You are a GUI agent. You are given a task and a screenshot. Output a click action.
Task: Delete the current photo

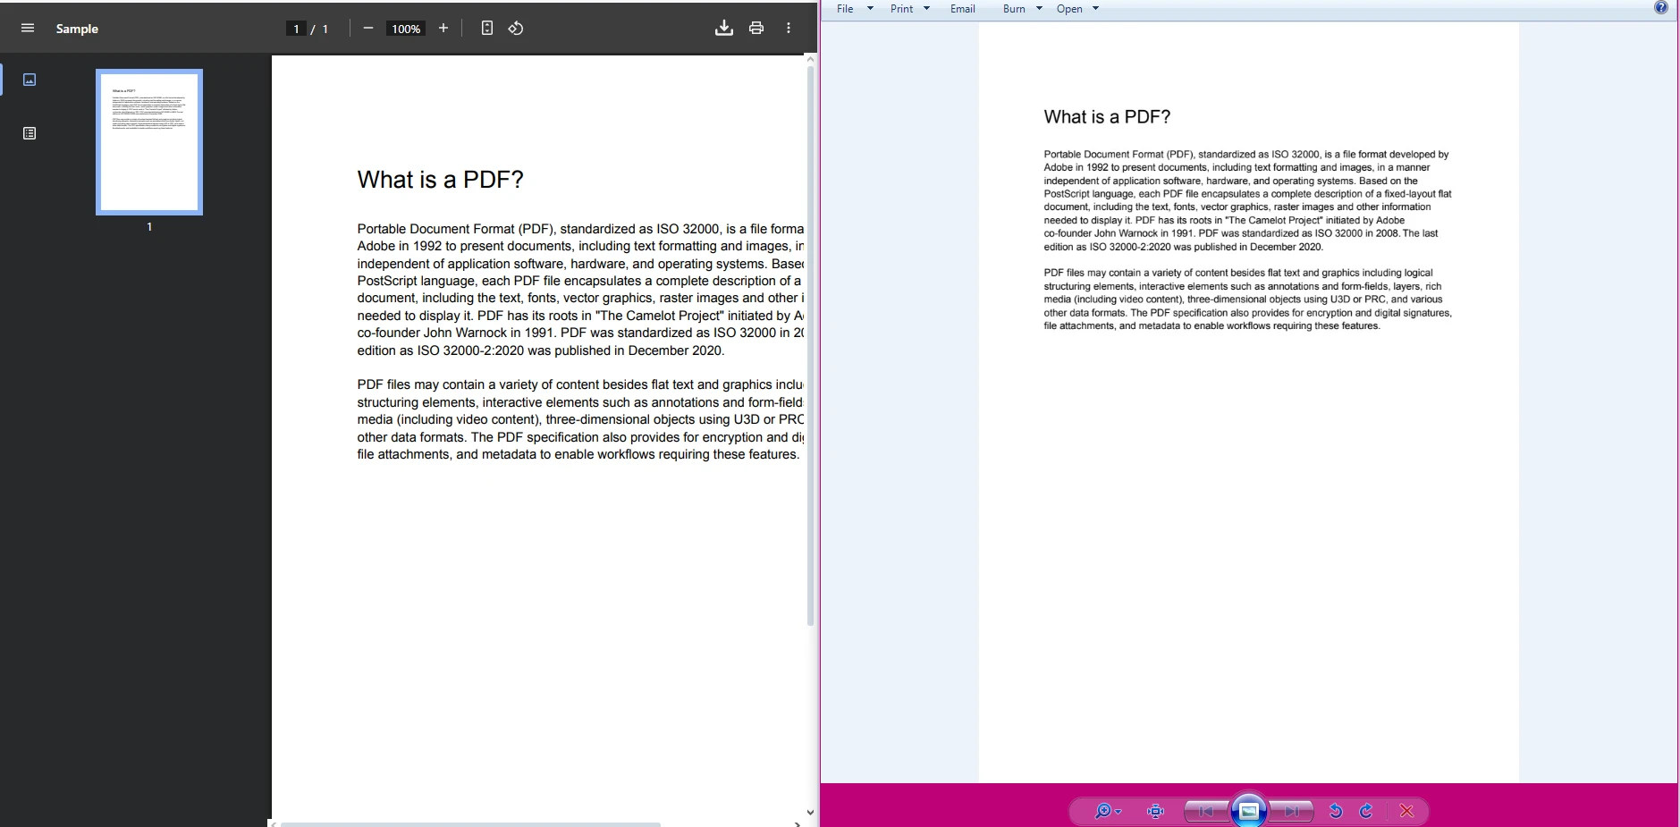coord(1405,811)
